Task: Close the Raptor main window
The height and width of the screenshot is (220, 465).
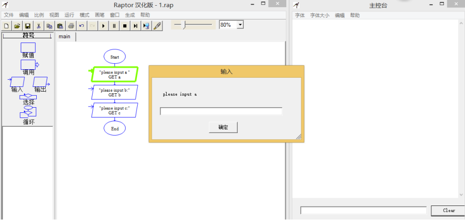Action: pyautogui.click(x=277, y=4)
